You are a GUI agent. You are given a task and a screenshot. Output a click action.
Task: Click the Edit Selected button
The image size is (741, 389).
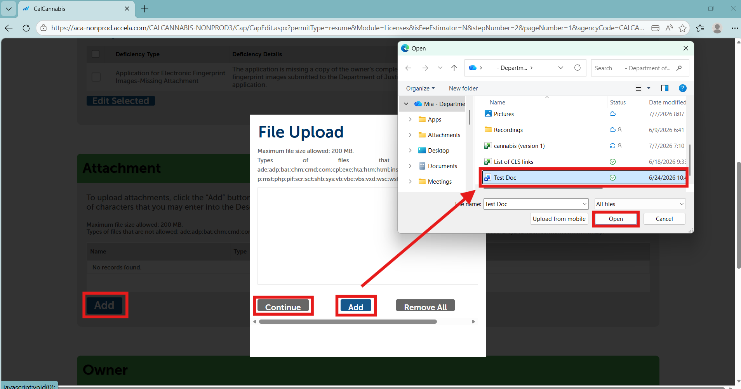[120, 101]
